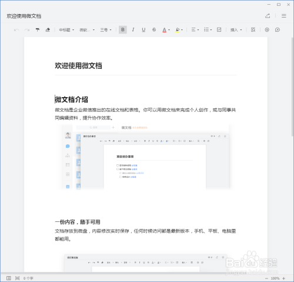Open the highlight color dropdown arrow
This screenshot has height=282, width=294.
(182, 30)
